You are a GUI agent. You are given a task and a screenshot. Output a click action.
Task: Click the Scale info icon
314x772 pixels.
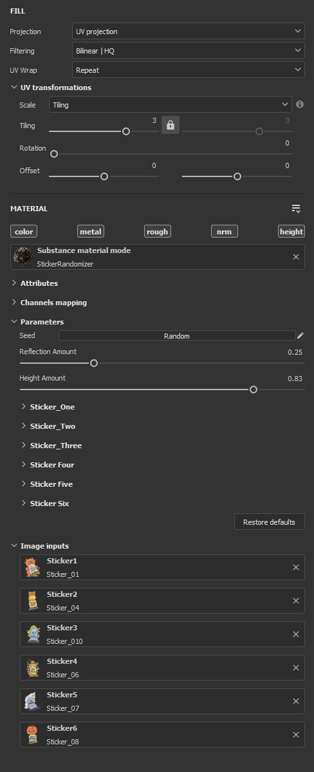[300, 104]
